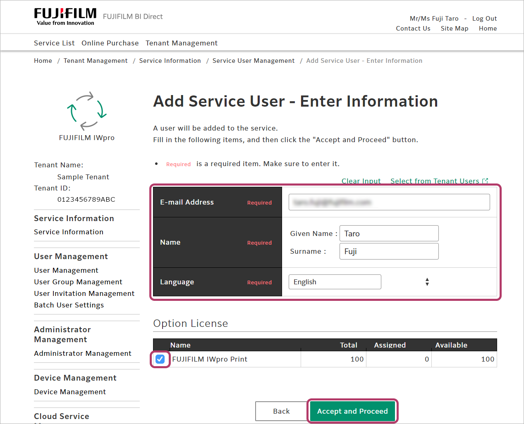Click the Given Name field containing Taro

coord(389,233)
